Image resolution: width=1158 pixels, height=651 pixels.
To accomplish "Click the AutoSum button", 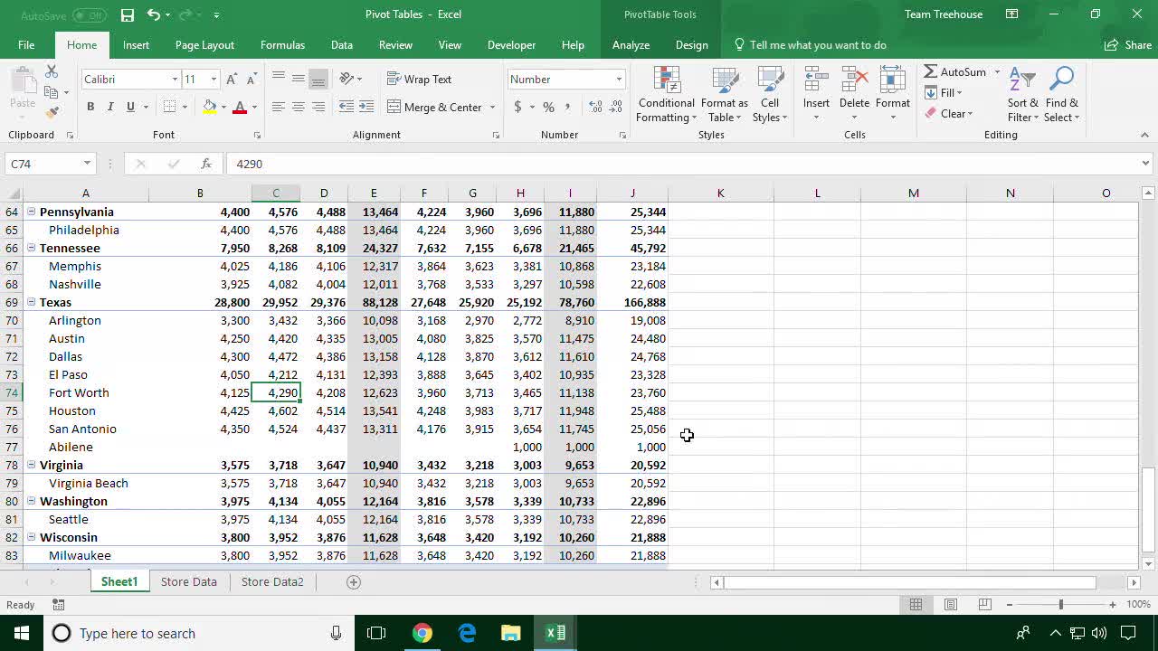I will coord(955,71).
